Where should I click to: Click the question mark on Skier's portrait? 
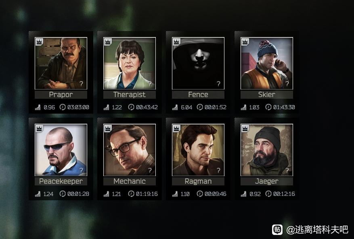287,84
